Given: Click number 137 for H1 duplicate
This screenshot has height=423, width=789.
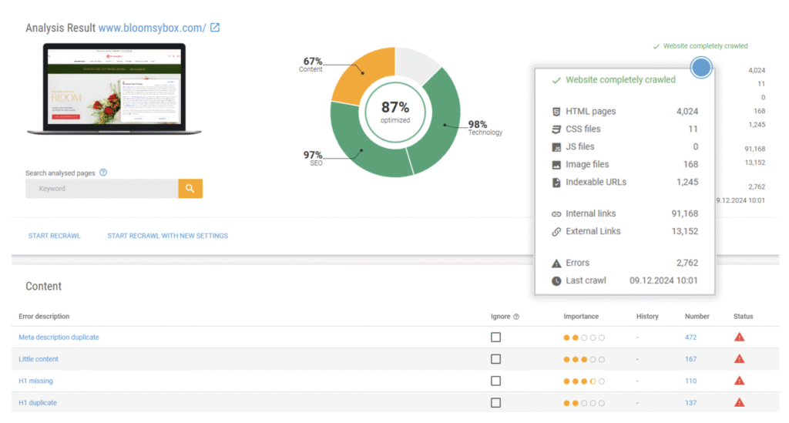Looking at the screenshot, I should [x=690, y=402].
